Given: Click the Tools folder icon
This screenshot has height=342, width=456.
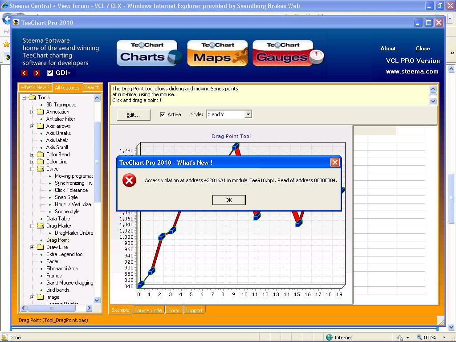Looking at the screenshot, I should pyautogui.click(x=32, y=98).
